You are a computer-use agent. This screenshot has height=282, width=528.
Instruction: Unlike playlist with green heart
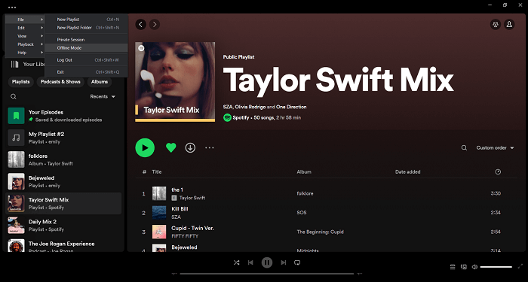(x=171, y=147)
